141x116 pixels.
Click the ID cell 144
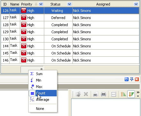point(5,46)
